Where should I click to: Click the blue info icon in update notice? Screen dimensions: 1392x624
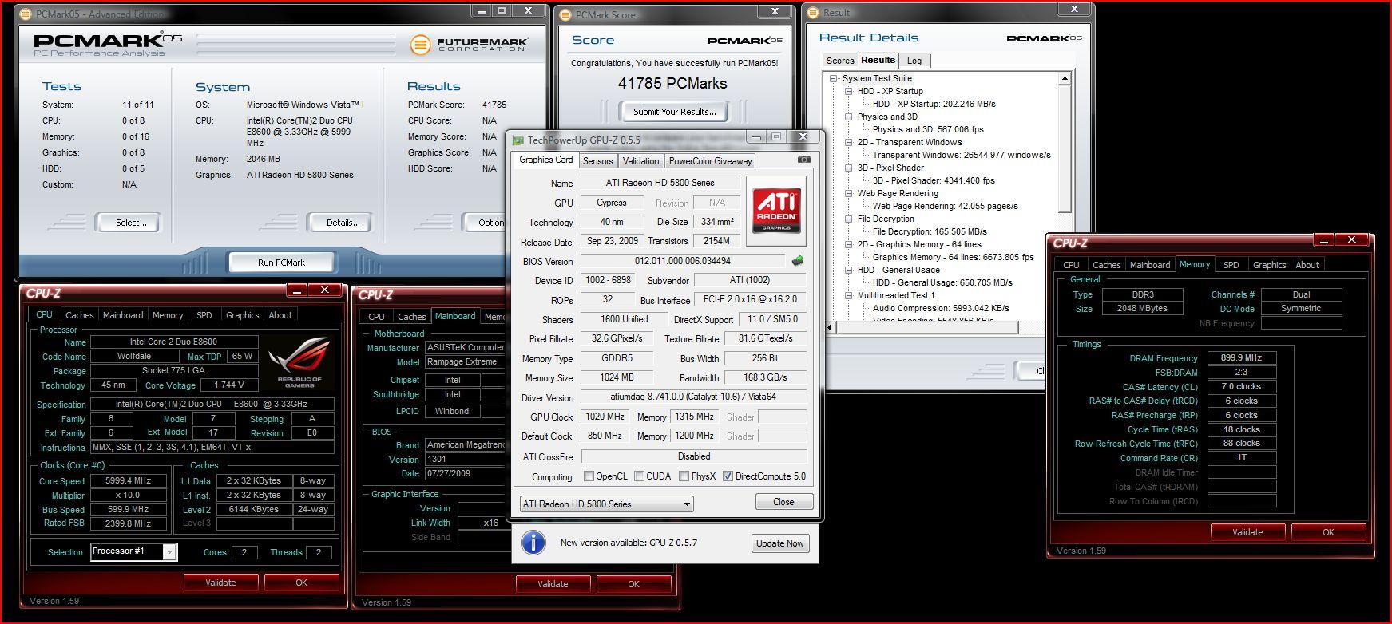click(533, 543)
